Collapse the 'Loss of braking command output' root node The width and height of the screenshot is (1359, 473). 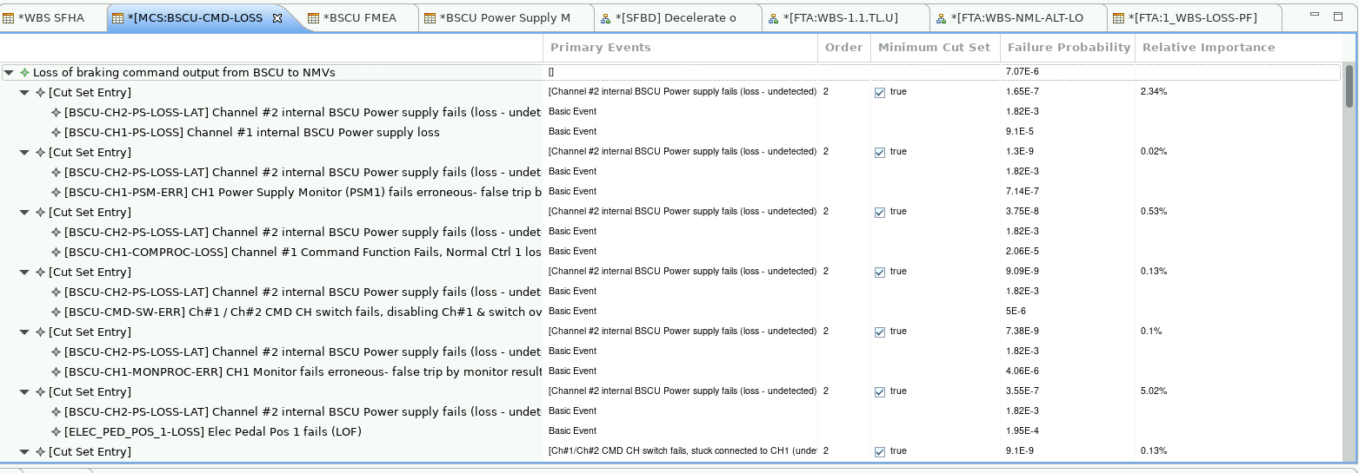9,73
